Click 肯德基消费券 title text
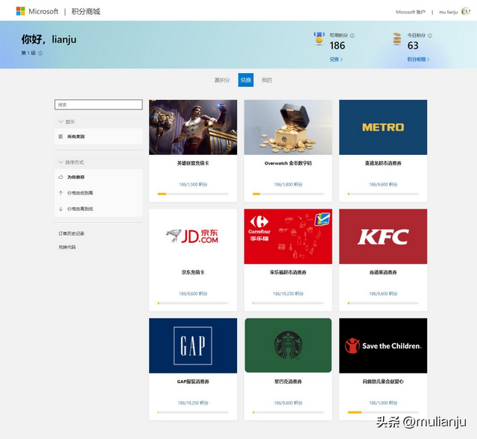The height and width of the screenshot is (439, 477). [383, 272]
